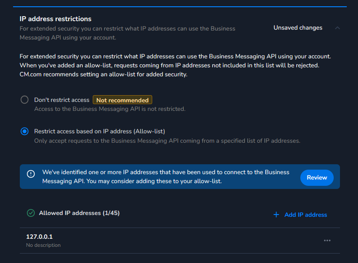Click the "Add IP address" link text

(305, 215)
